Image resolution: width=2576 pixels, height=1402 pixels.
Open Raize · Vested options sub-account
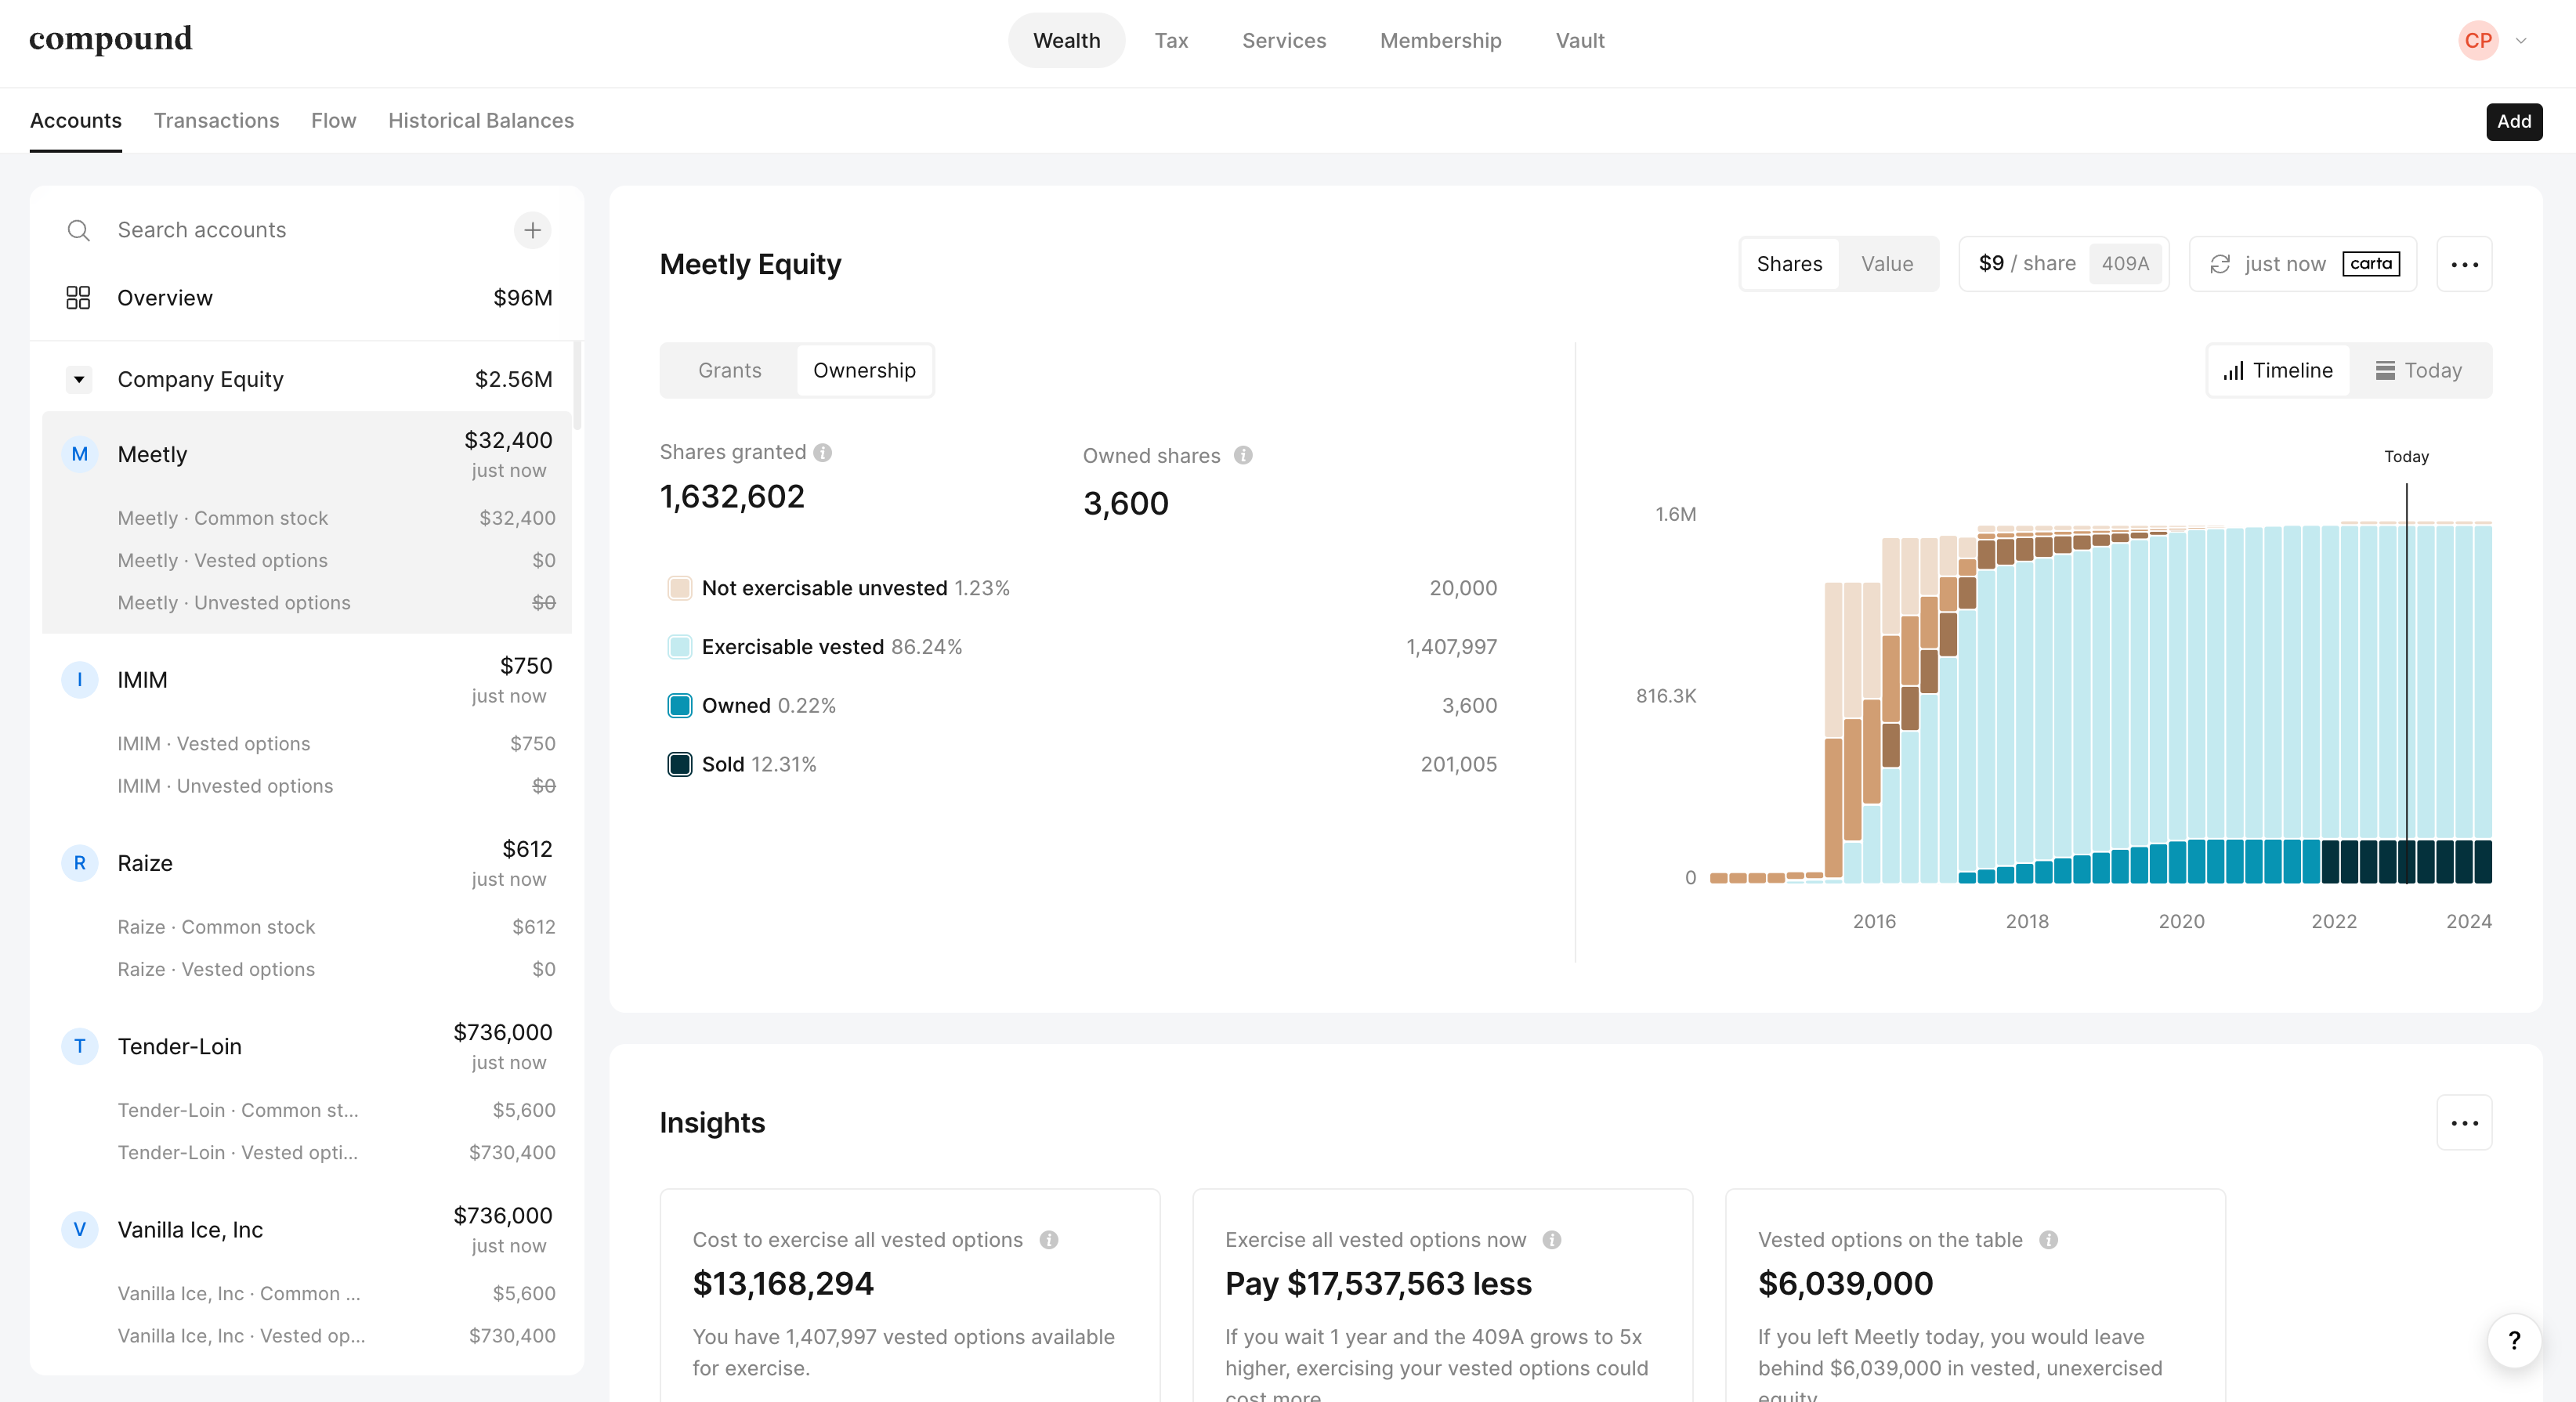(307, 969)
